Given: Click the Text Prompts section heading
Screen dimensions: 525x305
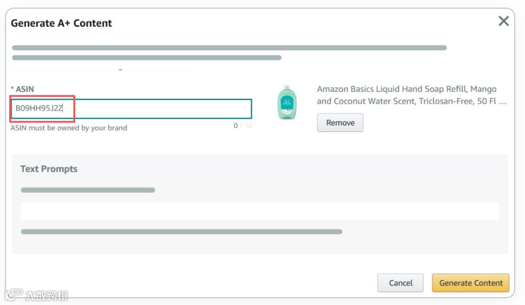Looking at the screenshot, I should click(x=49, y=169).
